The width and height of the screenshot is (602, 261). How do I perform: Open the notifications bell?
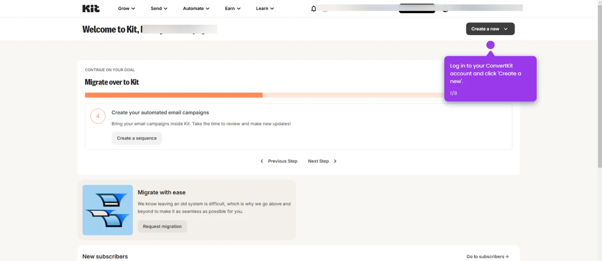[x=314, y=8]
